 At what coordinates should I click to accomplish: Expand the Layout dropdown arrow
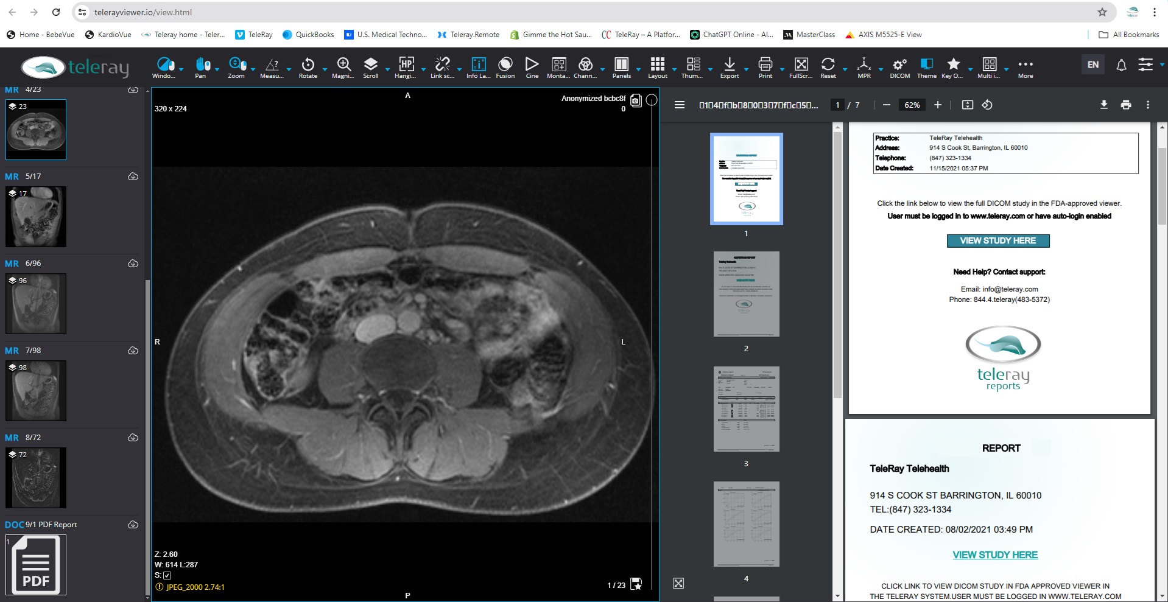click(674, 69)
